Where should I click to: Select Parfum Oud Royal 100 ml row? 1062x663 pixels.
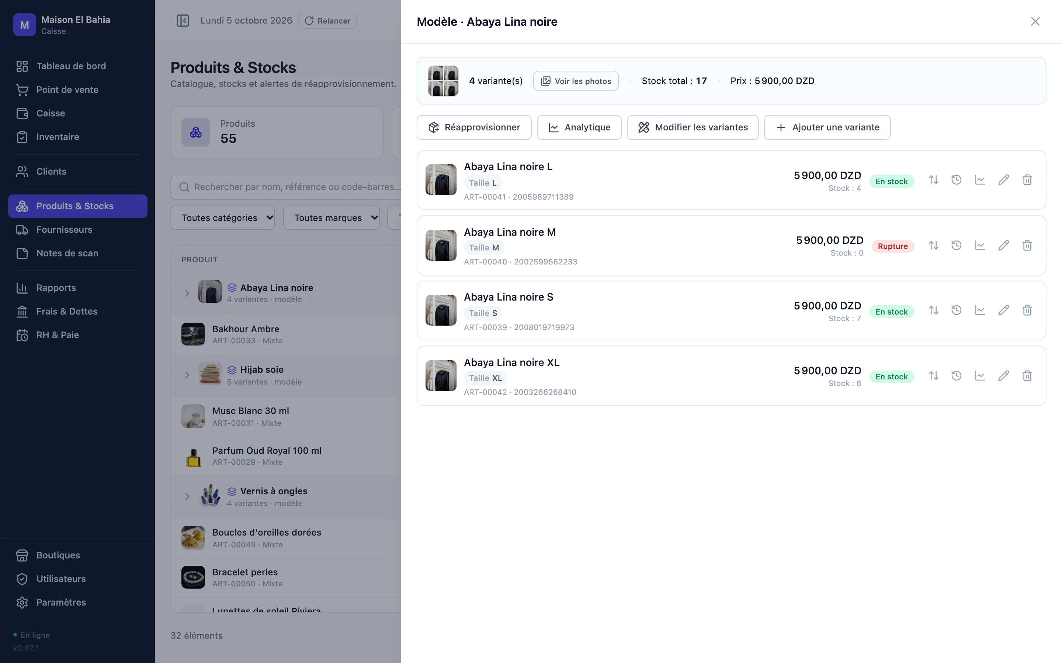(286, 456)
